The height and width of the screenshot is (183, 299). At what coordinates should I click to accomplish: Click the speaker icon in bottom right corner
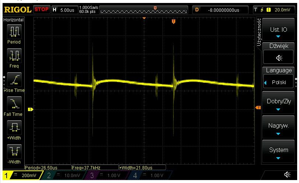pyautogui.click(x=287, y=175)
